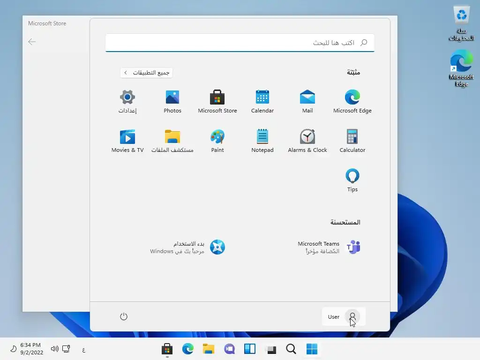
Task: Open taskbar Search
Action: coord(291,349)
